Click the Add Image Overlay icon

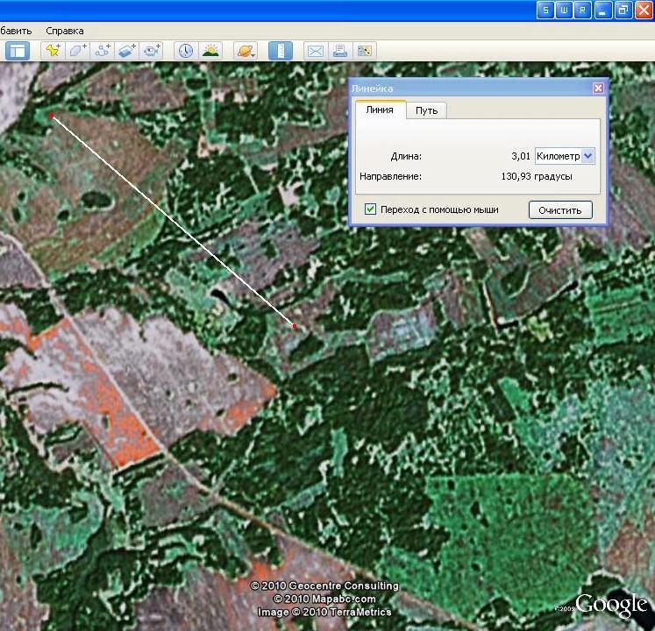(127, 51)
